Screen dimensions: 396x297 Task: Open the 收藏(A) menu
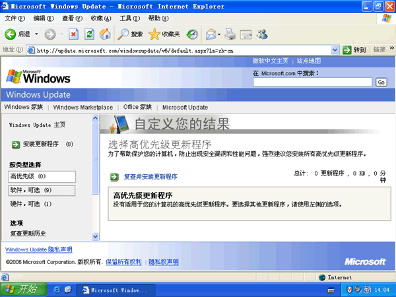[x=101, y=18]
